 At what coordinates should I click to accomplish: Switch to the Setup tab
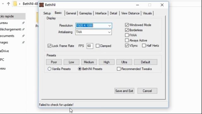point(47,13)
